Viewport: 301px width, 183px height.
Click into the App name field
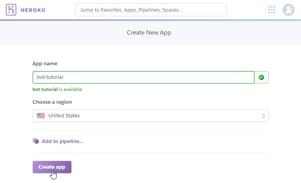coord(143,77)
